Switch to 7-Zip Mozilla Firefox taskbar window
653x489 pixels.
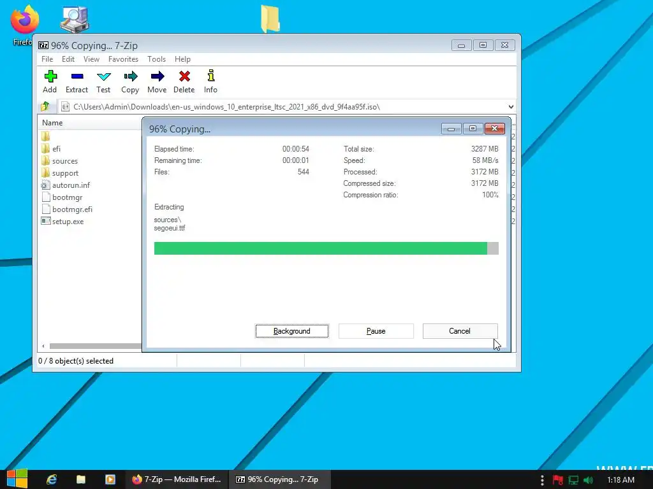[x=177, y=479]
